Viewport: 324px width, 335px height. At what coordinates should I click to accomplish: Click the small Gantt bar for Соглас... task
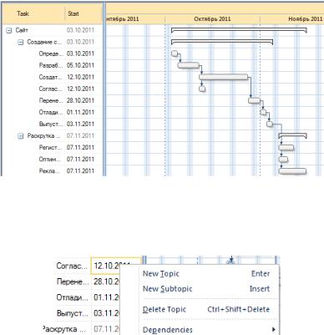click(202, 89)
